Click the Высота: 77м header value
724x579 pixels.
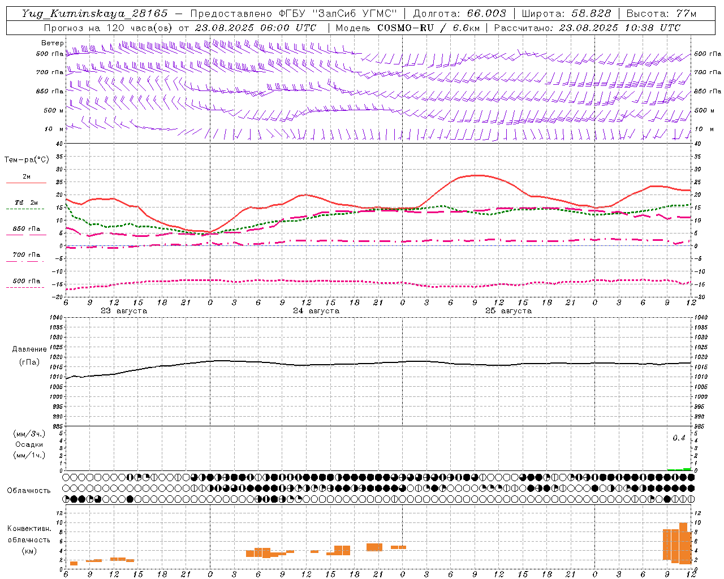661,14
